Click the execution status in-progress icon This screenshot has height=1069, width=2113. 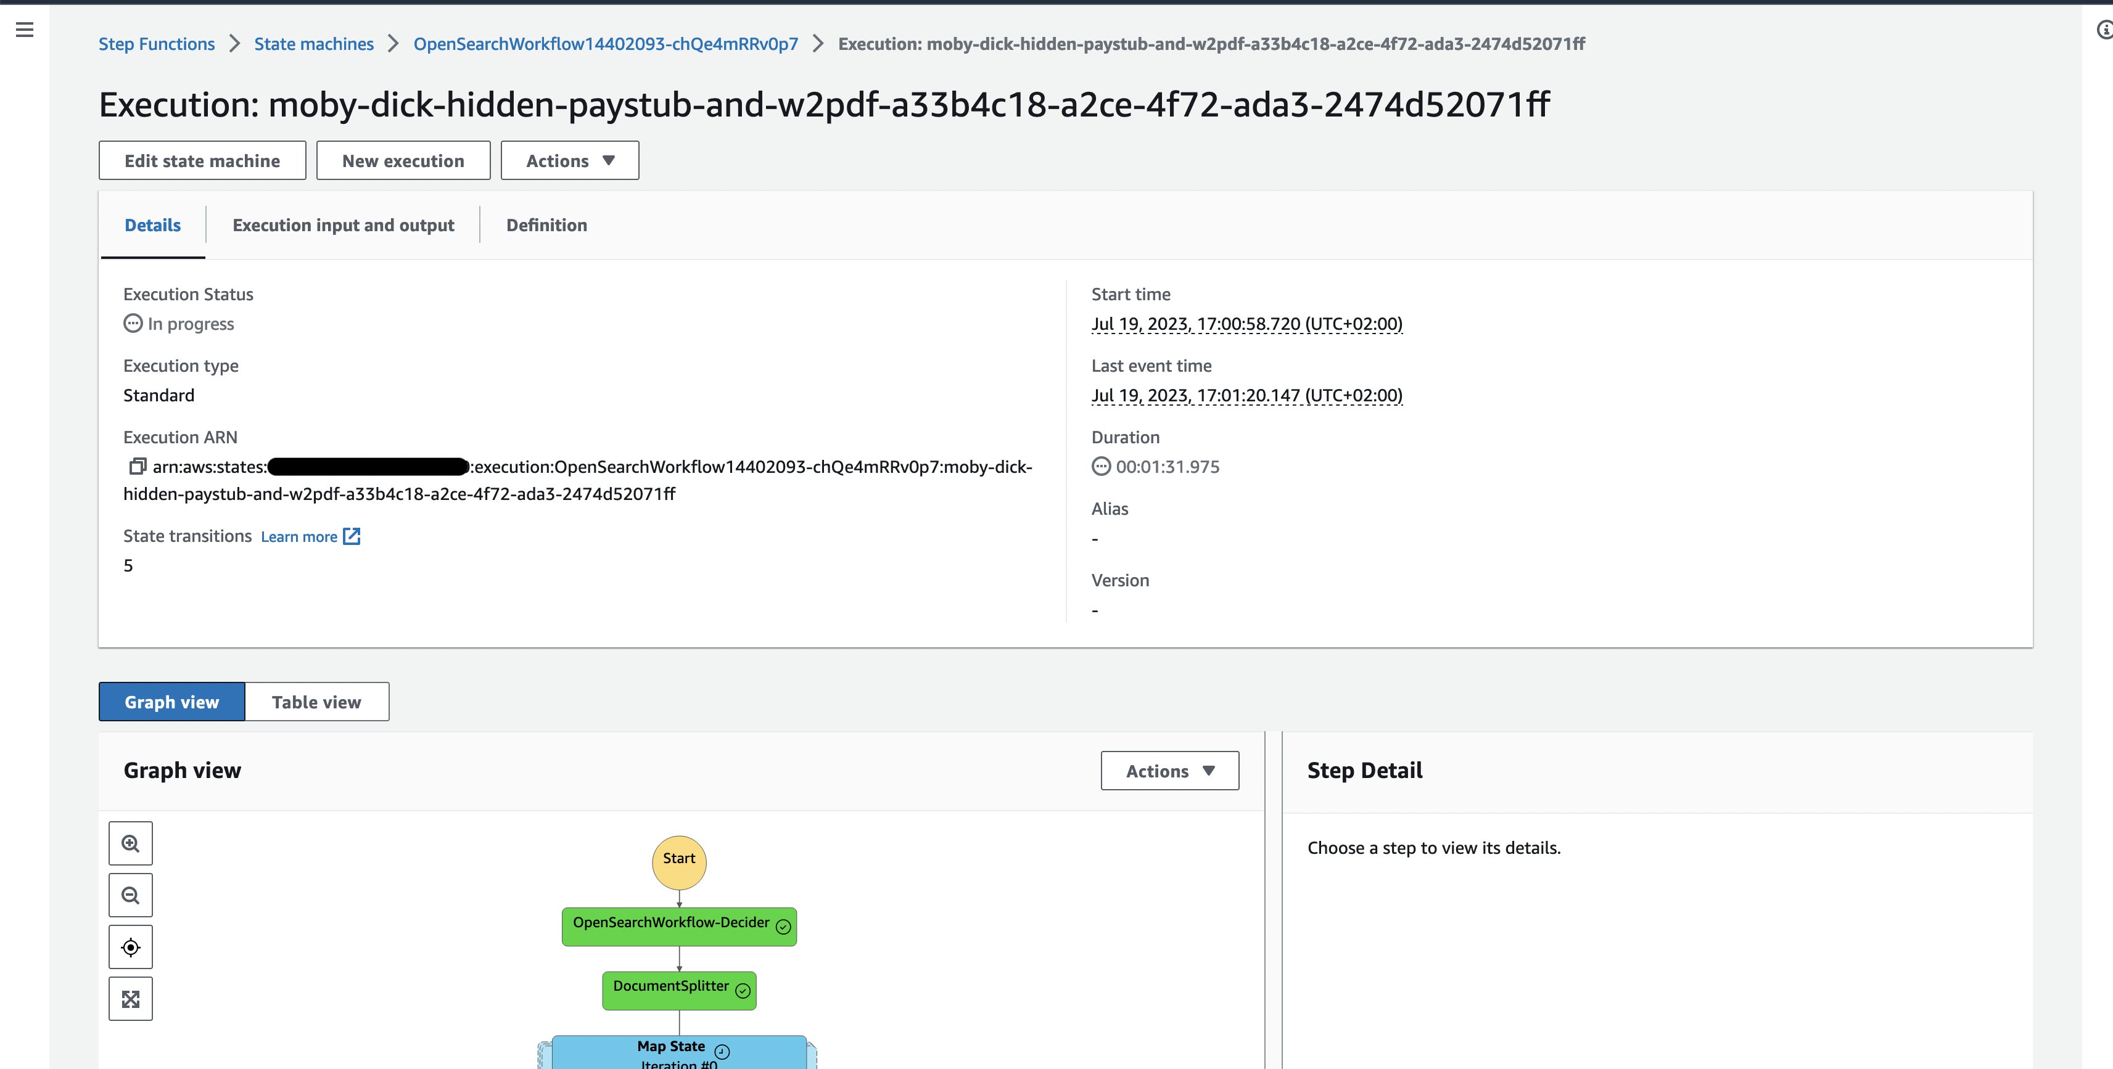tap(133, 323)
